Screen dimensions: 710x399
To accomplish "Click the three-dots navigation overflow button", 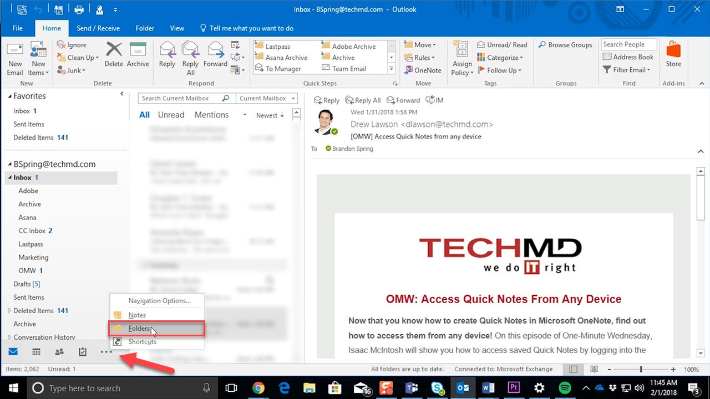I will (106, 352).
